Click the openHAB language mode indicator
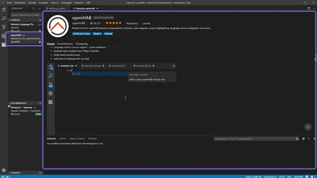The image size is (317, 178). point(298,176)
